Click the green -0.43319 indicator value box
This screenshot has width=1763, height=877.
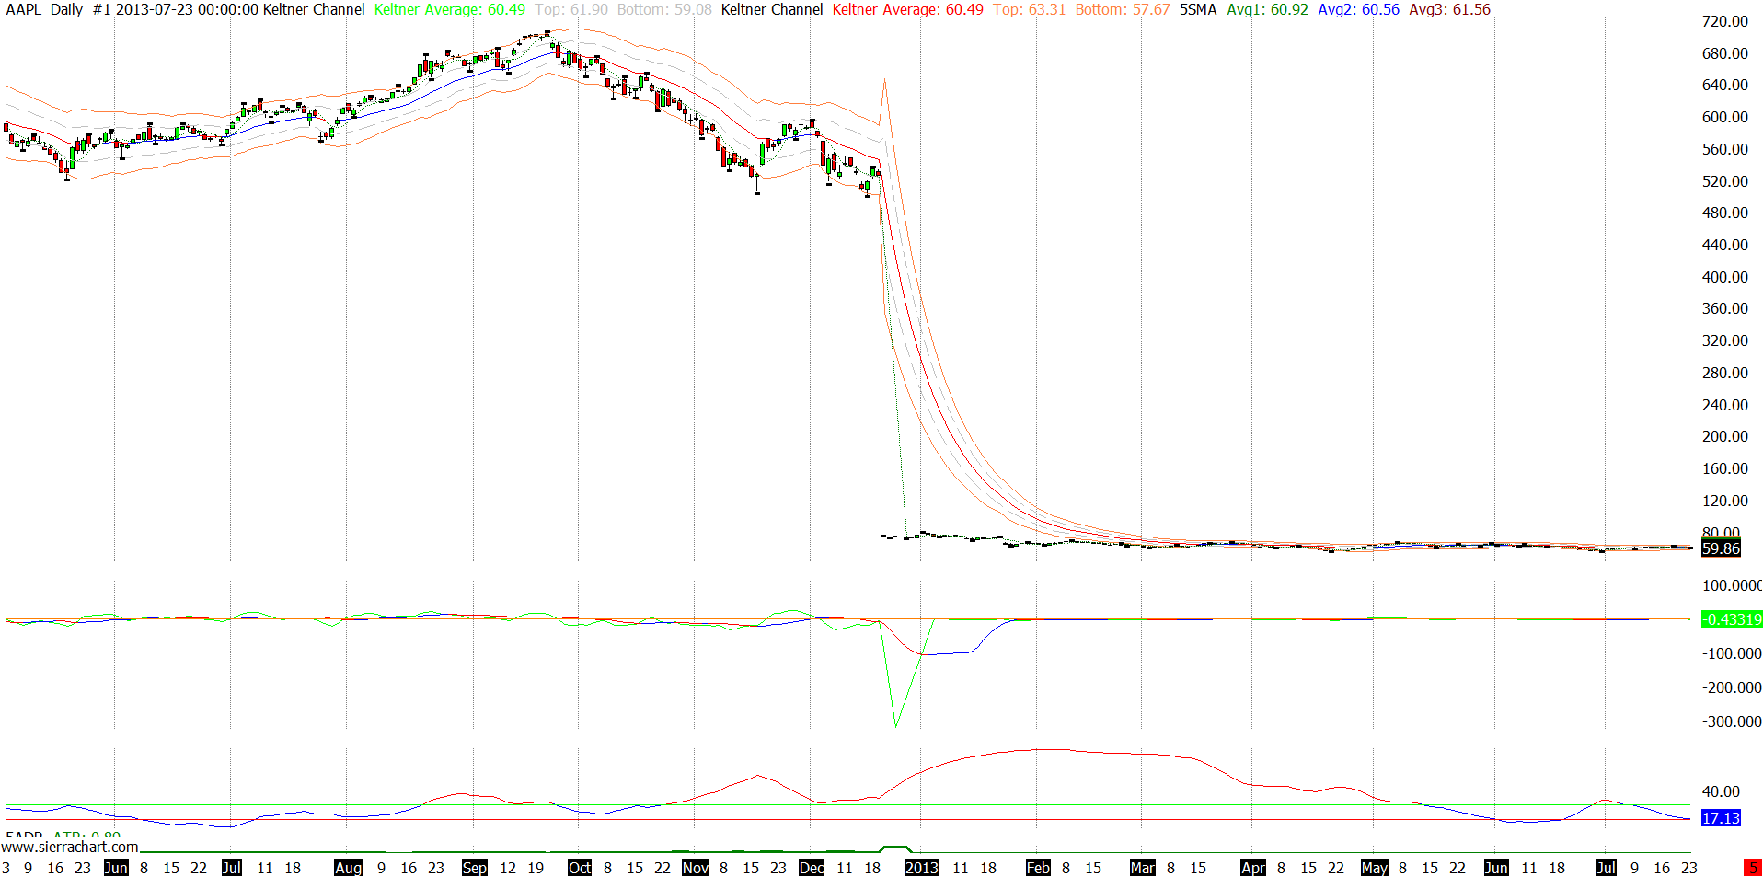tap(1732, 619)
